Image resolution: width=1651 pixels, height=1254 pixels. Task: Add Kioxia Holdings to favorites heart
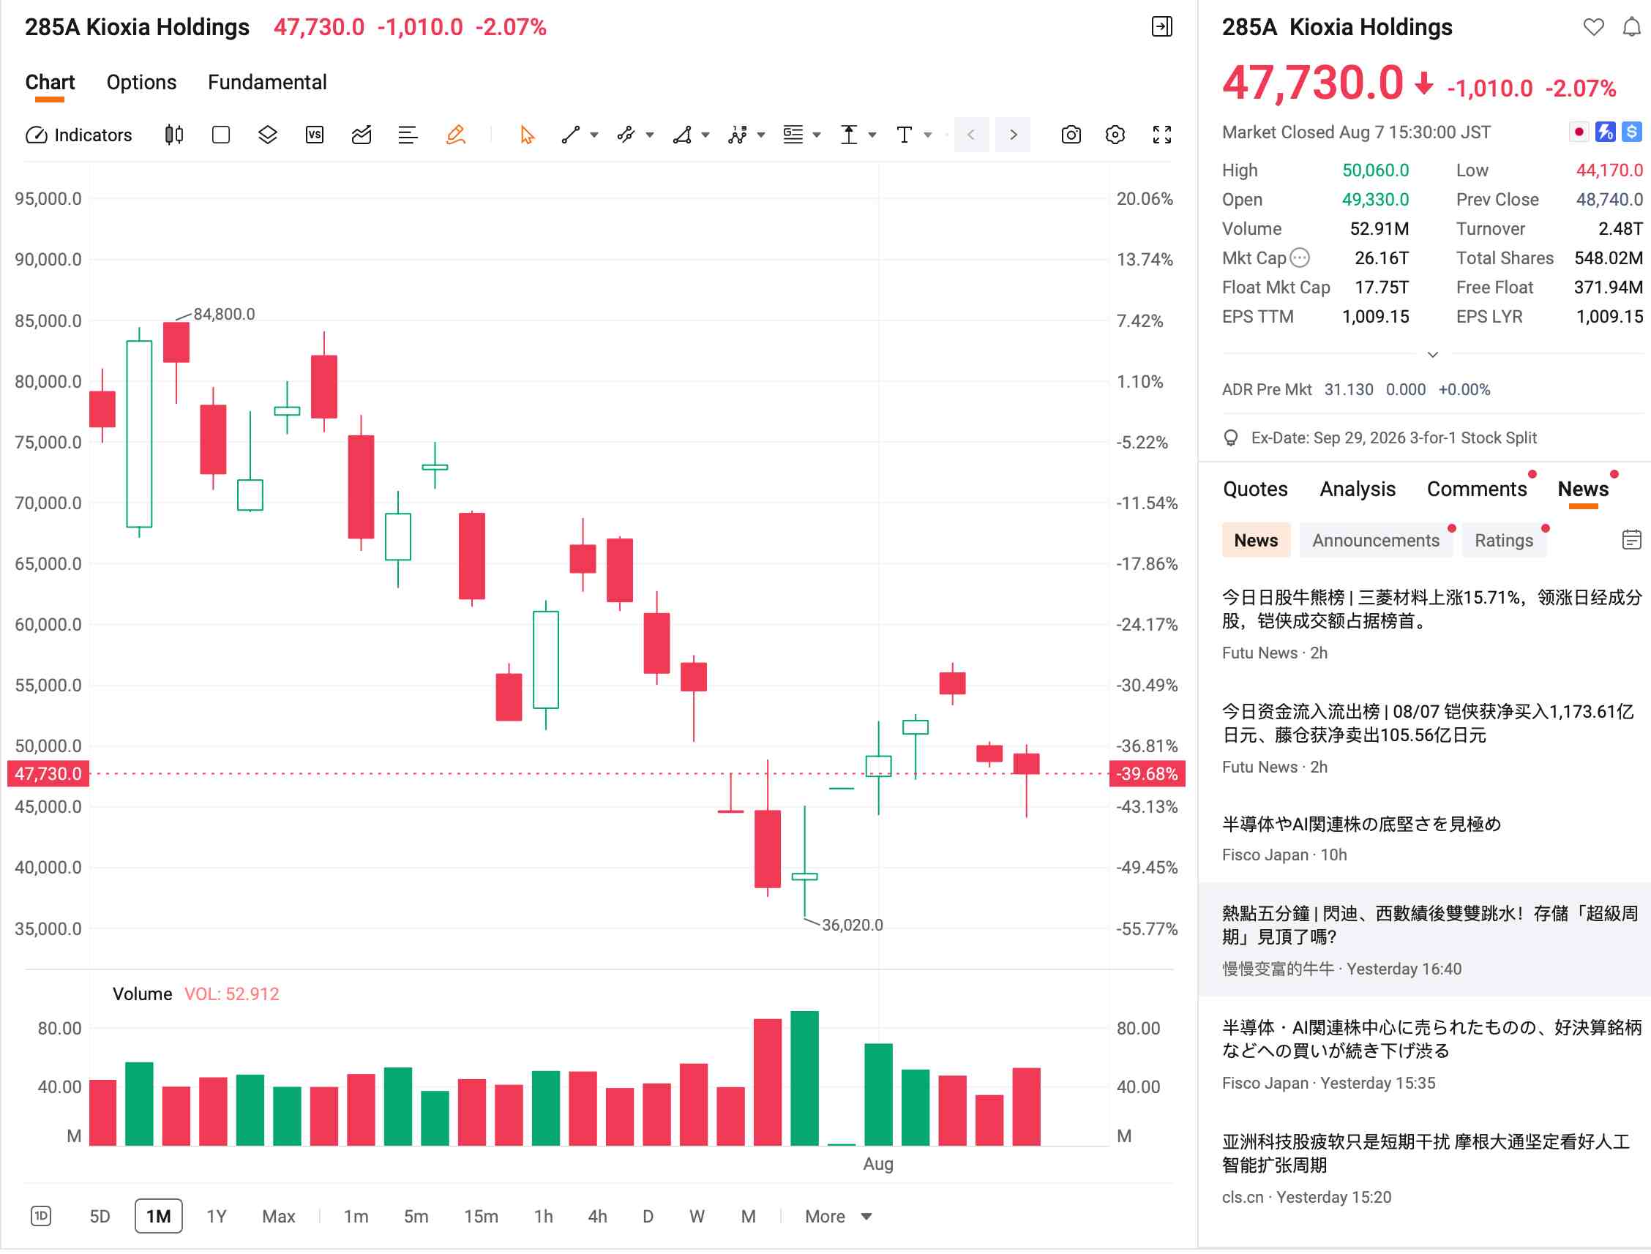[1593, 27]
